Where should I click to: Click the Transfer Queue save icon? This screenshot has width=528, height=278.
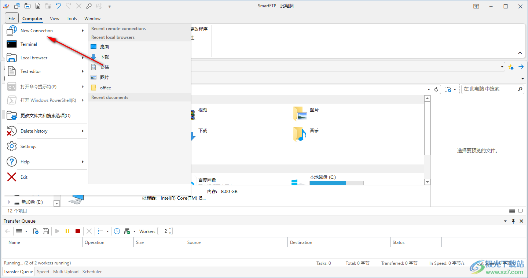click(x=46, y=231)
